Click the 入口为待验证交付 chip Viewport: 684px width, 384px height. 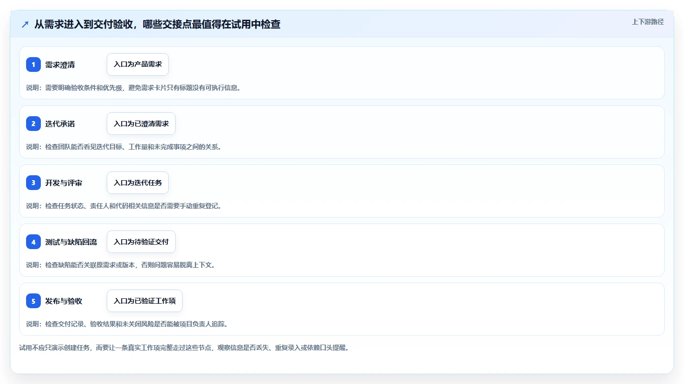pyautogui.click(x=141, y=242)
